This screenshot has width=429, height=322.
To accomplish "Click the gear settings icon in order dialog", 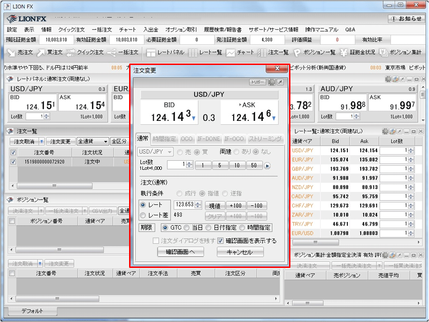I will (x=271, y=82).
